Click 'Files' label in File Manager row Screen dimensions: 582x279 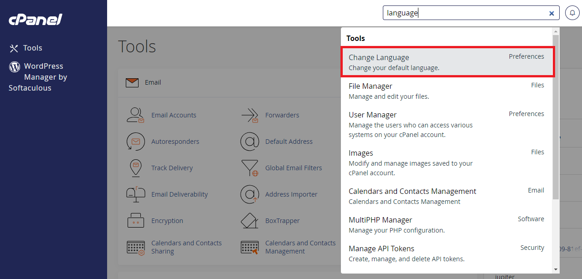click(x=537, y=85)
